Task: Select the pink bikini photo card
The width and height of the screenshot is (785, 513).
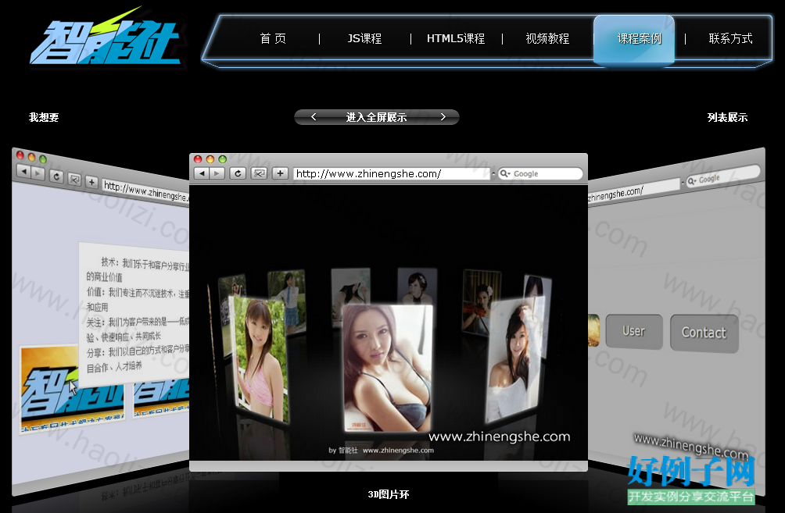Action: (258, 358)
